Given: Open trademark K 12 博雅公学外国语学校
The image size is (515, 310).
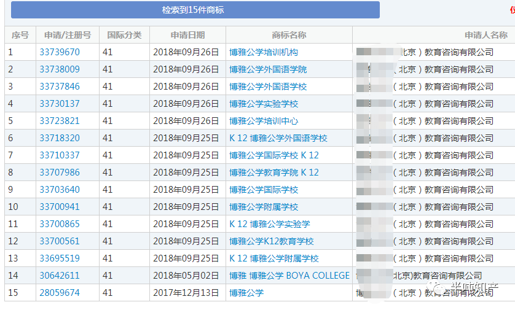Looking at the screenshot, I should pos(278,138).
